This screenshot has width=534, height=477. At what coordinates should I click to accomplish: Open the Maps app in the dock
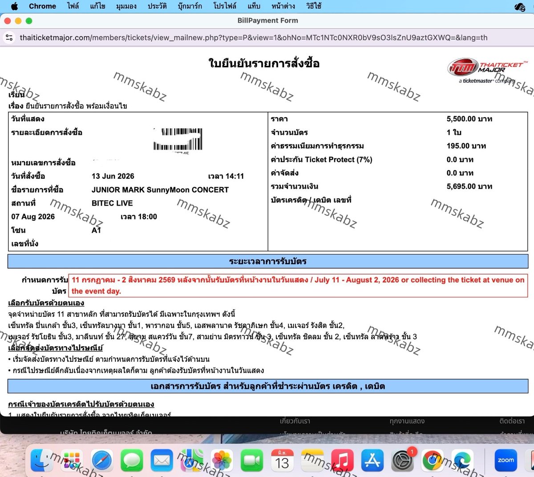(x=192, y=460)
